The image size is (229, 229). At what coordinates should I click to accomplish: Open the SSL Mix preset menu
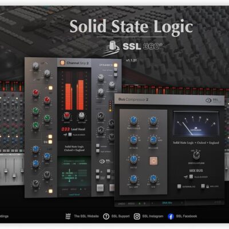pos(167,203)
